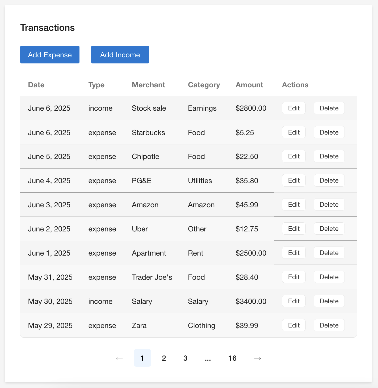Delete the Trader Joe's transaction
The width and height of the screenshot is (378, 388).
pos(329,277)
